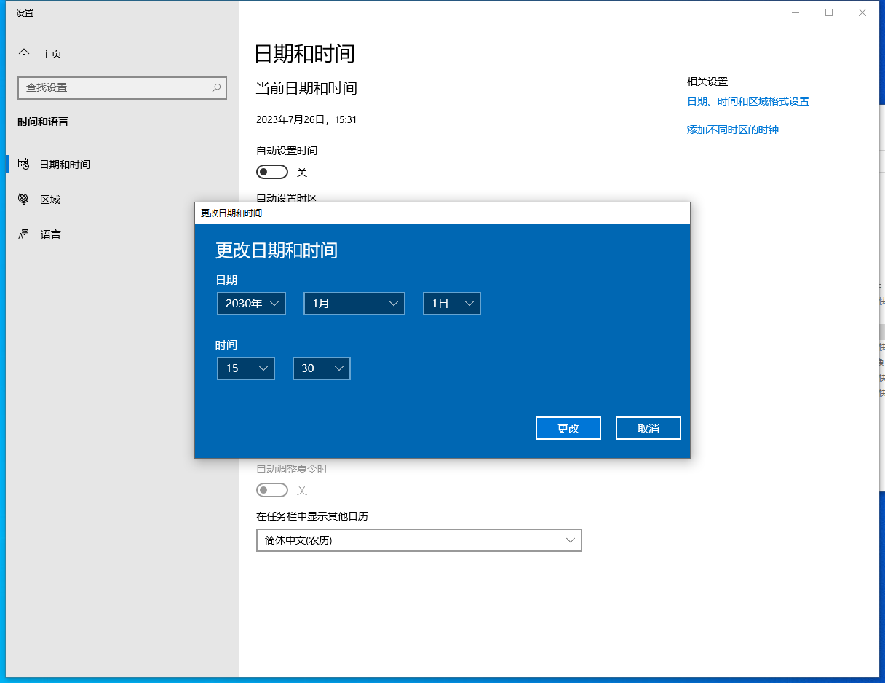Minimize the 设置 window
Image resolution: width=885 pixels, height=683 pixels.
795,12
